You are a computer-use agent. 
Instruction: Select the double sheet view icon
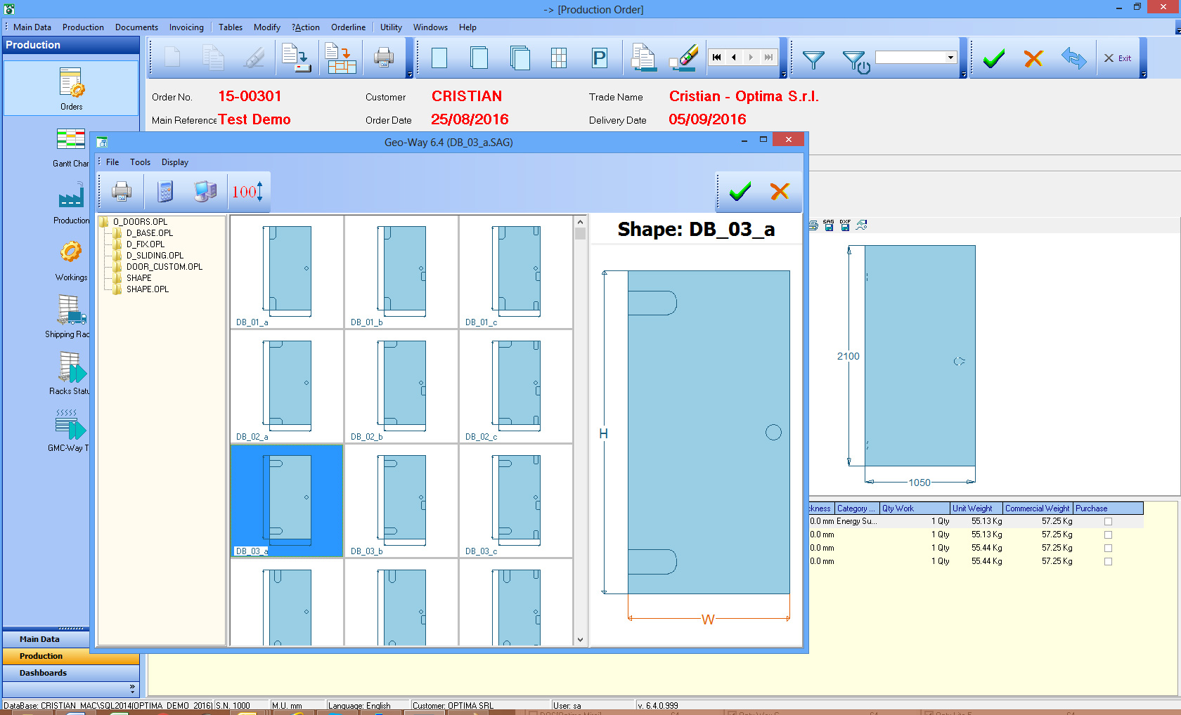tap(479, 58)
